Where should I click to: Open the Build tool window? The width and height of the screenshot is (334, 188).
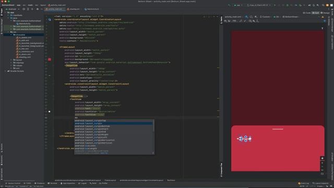click(93, 183)
